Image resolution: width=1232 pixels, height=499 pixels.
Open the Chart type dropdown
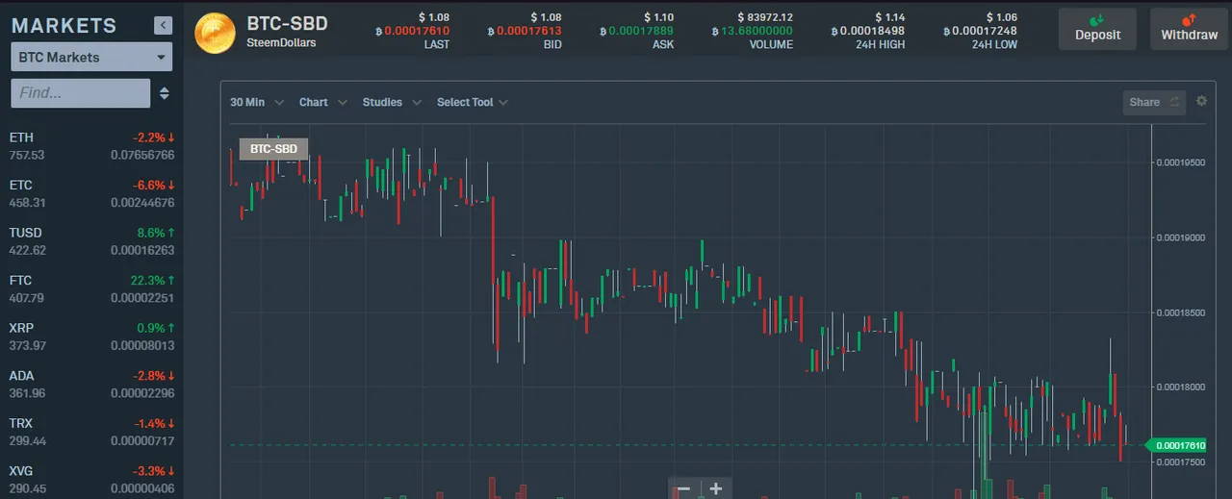tap(322, 102)
